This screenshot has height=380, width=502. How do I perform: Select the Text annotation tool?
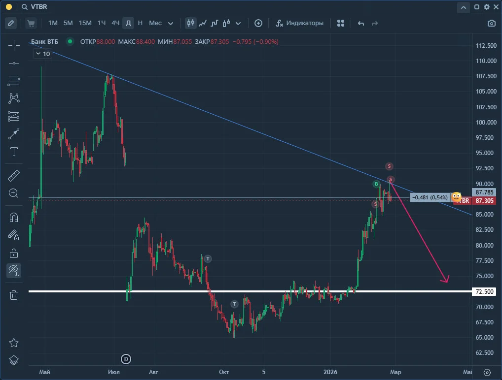point(14,152)
